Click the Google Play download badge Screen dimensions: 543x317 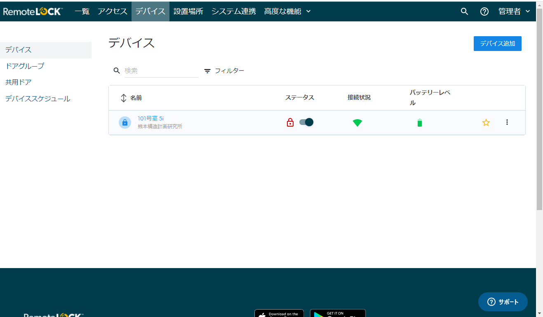(x=338, y=313)
